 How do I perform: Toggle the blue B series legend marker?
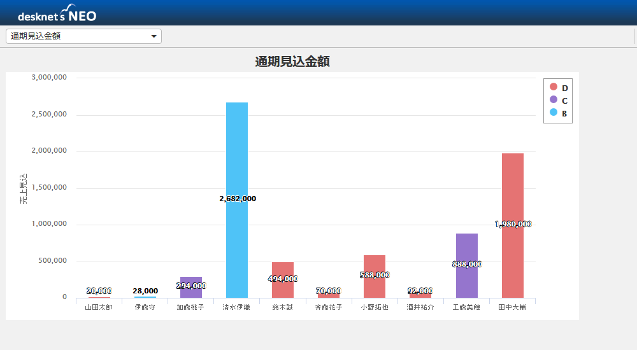[554, 113]
